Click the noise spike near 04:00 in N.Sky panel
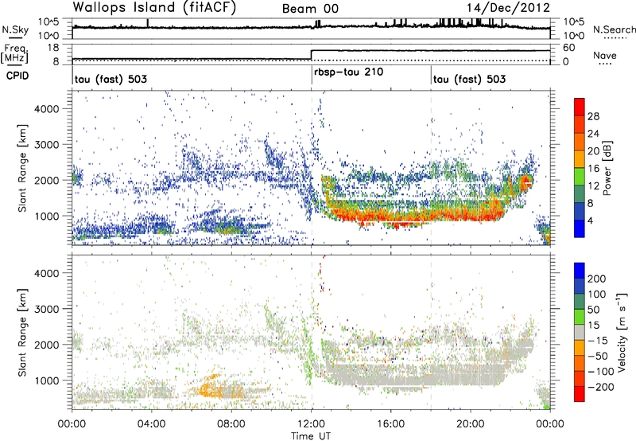The height and width of the screenshot is (441, 636). tap(148, 23)
